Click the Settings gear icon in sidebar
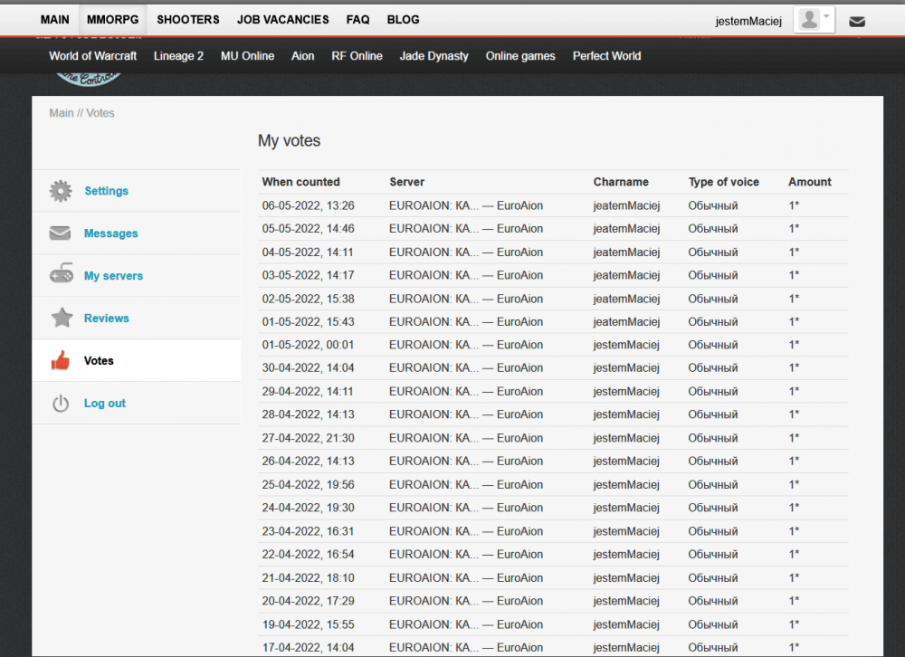Screen dimensions: 905x657 point(61,191)
